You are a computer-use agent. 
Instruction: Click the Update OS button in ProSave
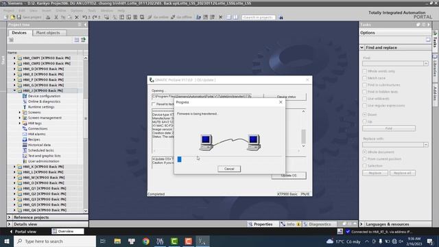(289, 176)
